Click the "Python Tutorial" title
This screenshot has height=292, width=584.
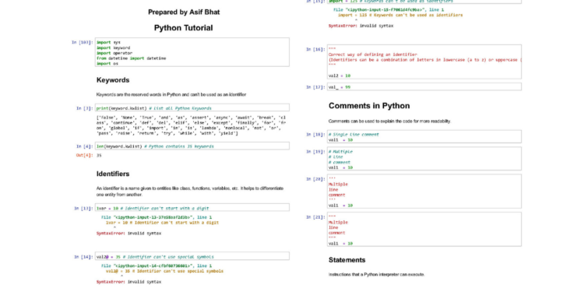[x=183, y=28]
